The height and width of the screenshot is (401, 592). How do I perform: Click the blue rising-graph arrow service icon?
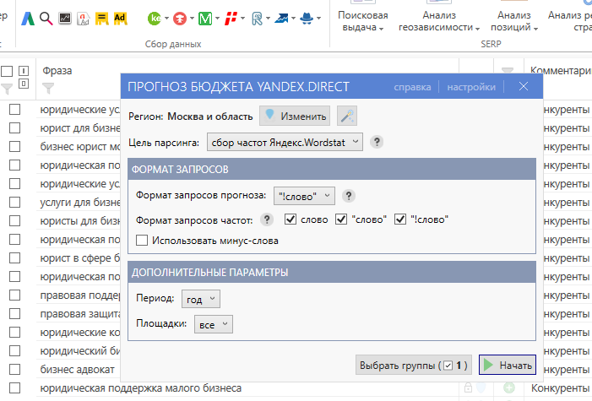click(x=282, y=18)
